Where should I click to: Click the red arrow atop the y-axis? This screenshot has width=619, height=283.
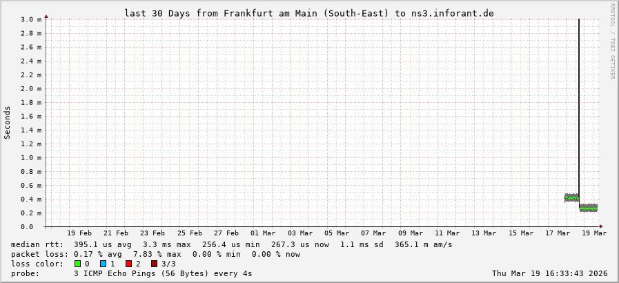[46, 16]
